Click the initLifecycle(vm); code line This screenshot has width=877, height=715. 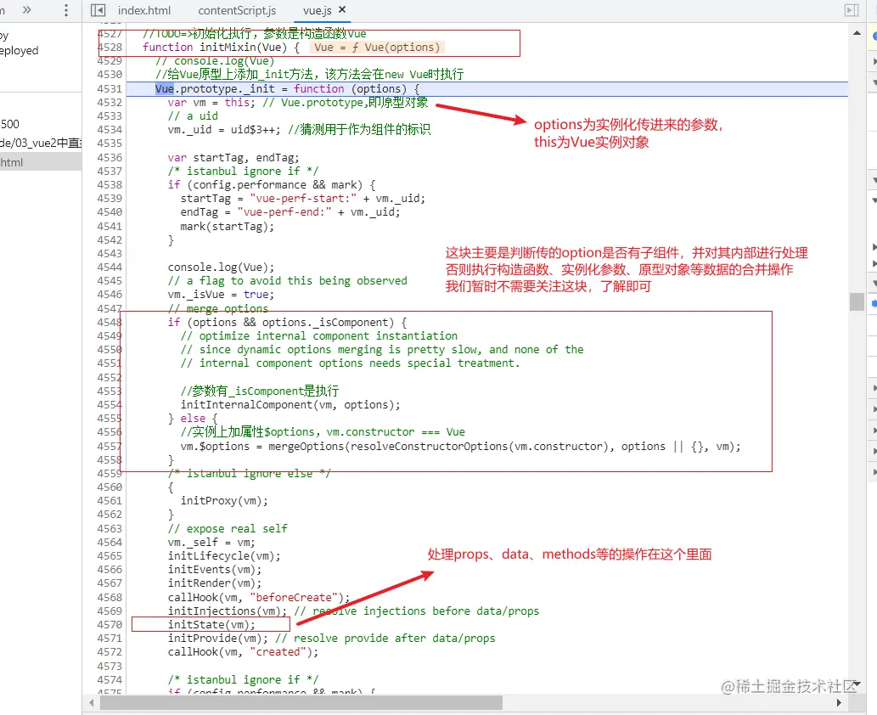point(224,555)
